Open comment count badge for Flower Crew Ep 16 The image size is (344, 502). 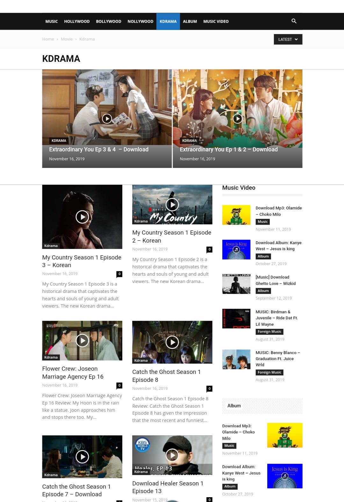click(119, 385)
